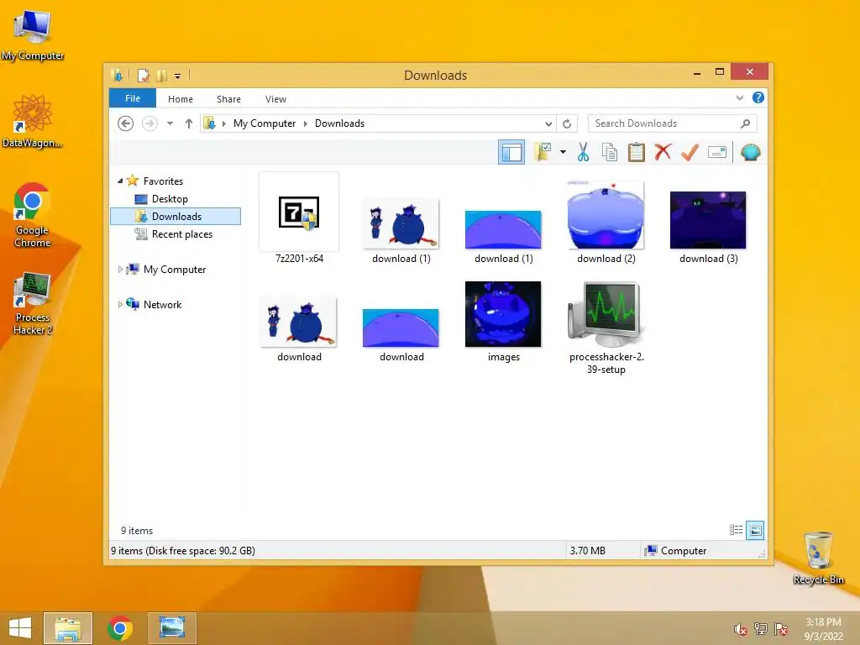Click the muted volume tray icon
860x645 pixels.
click(x=740, y=629)
